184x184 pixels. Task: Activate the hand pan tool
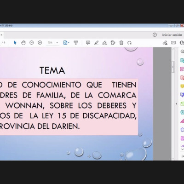[x=23, y=43]
